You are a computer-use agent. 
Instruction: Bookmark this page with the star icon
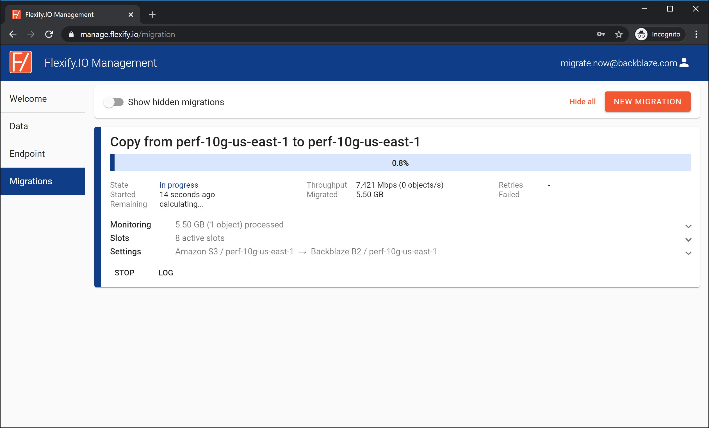619,34
